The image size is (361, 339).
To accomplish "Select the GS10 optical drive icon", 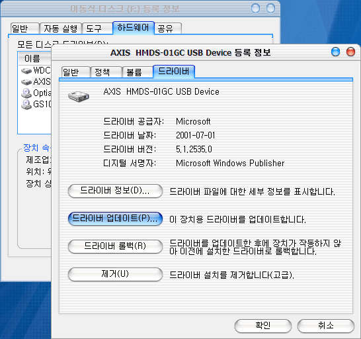I will 26,105.
